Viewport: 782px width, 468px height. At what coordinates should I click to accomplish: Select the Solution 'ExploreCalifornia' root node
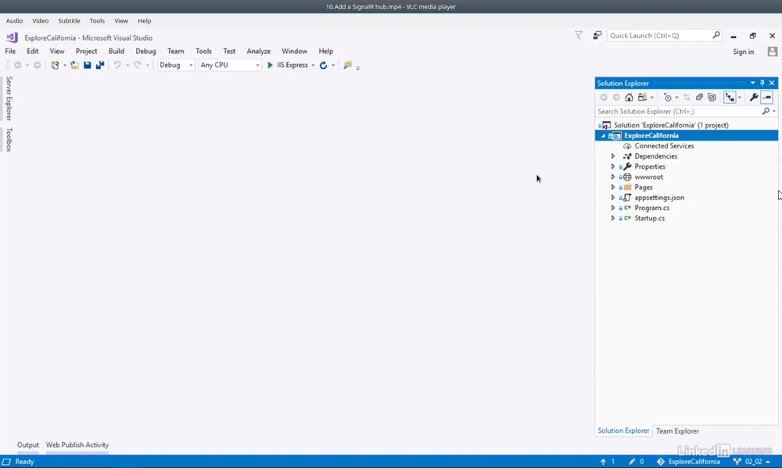[x=671, y=125]
